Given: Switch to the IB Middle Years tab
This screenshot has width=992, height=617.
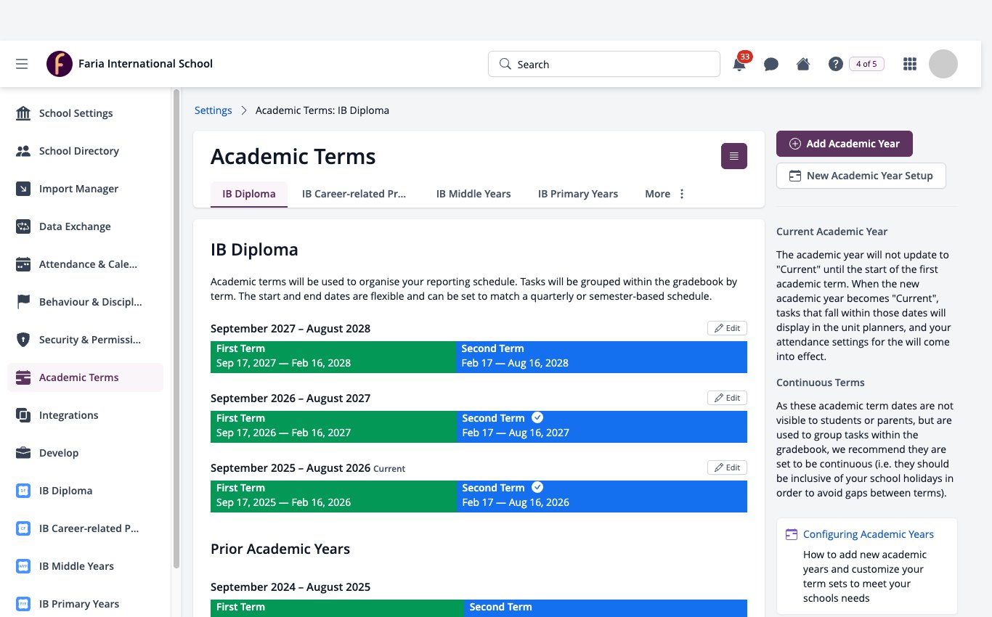Looking at the screenshot, I should [x=473, y=194].
